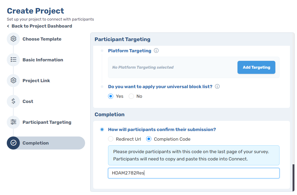Open the universal block list info icon
The width and height of the screenshot is (297, 195).
(x=217, y=87)
